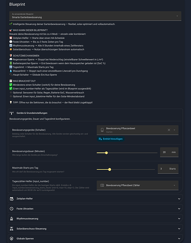Click the lightbulb emoji beside TIPP
The width and height of the screenshot is (191, 243).
pyautogui.click(x=11, y=103)
